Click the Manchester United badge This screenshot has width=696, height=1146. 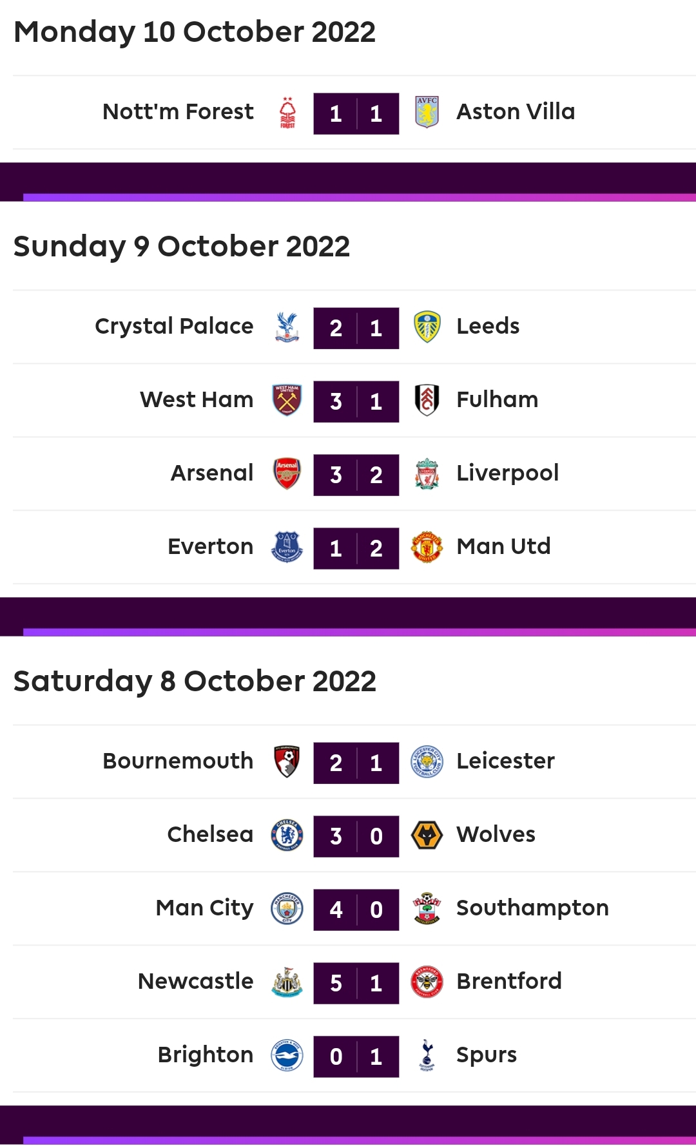click(x=427, y=547)
